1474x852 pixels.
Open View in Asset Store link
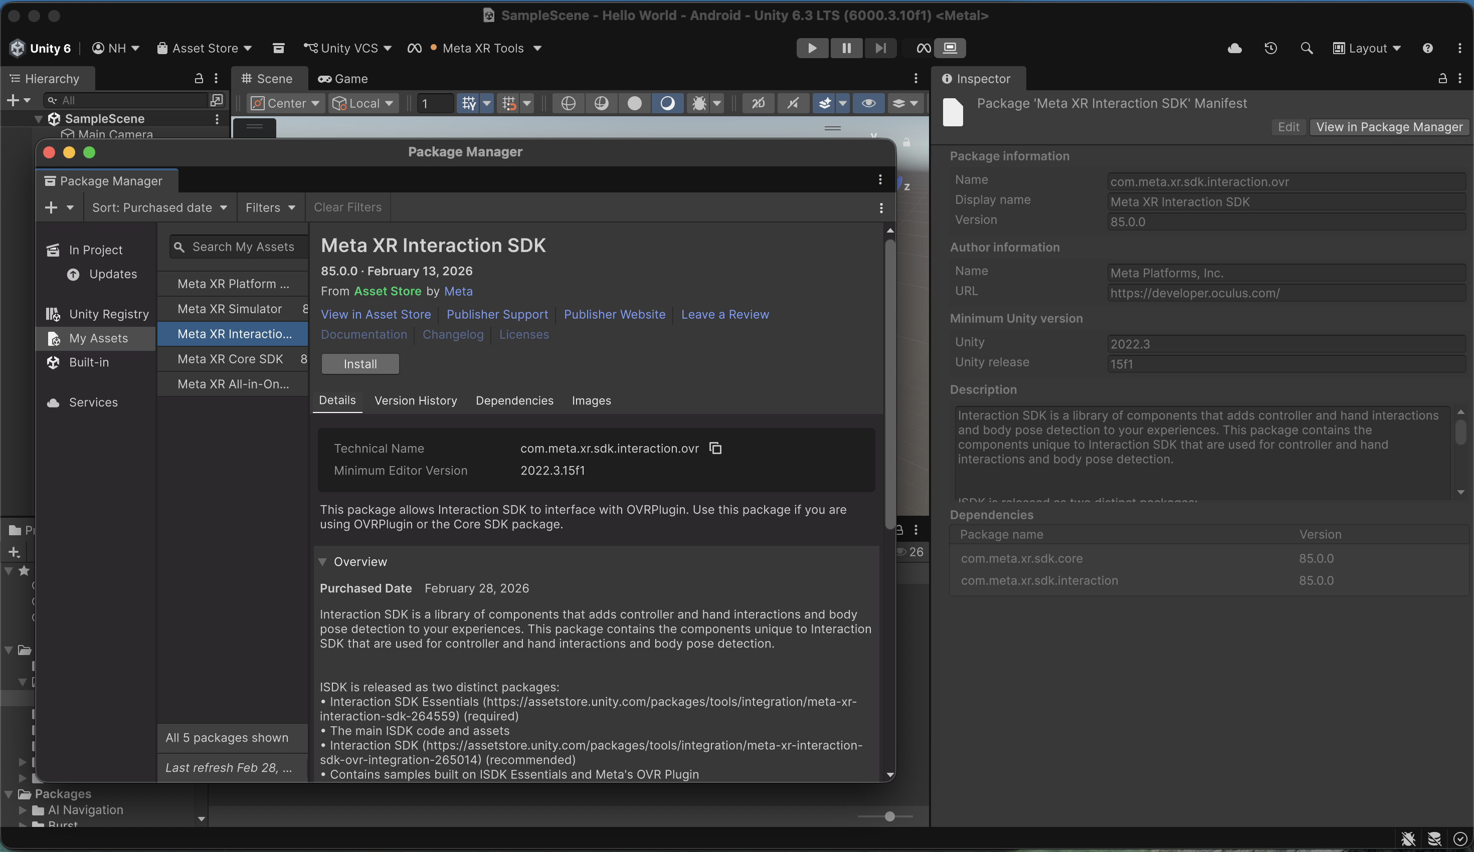point(376,314)
